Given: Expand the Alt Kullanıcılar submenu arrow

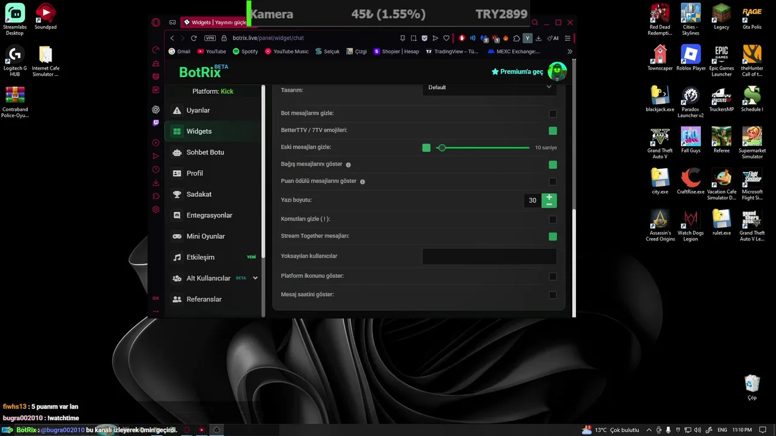Looking at the screenshot, I should pos(255,278).
